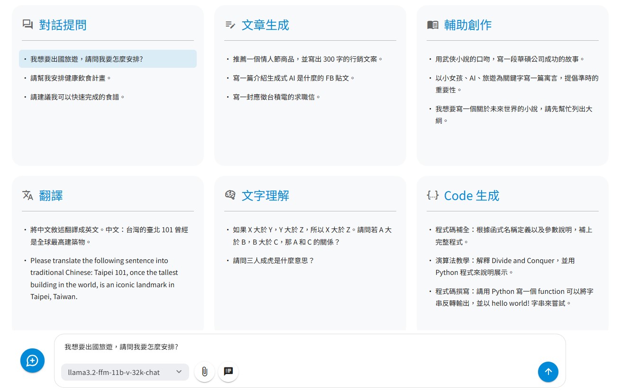The image size is (621, 392).
Task: Click the speech bubble icon beside 對話提問
Action: click(x=28, y=25)
